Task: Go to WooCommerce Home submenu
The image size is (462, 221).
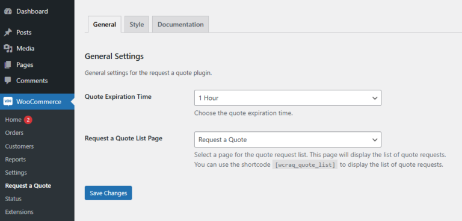Action: click(13, 120)
